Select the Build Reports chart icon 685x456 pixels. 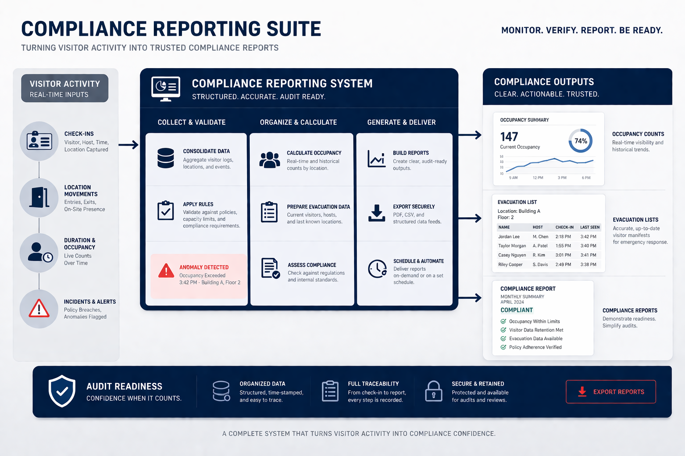tap(376, 158)
